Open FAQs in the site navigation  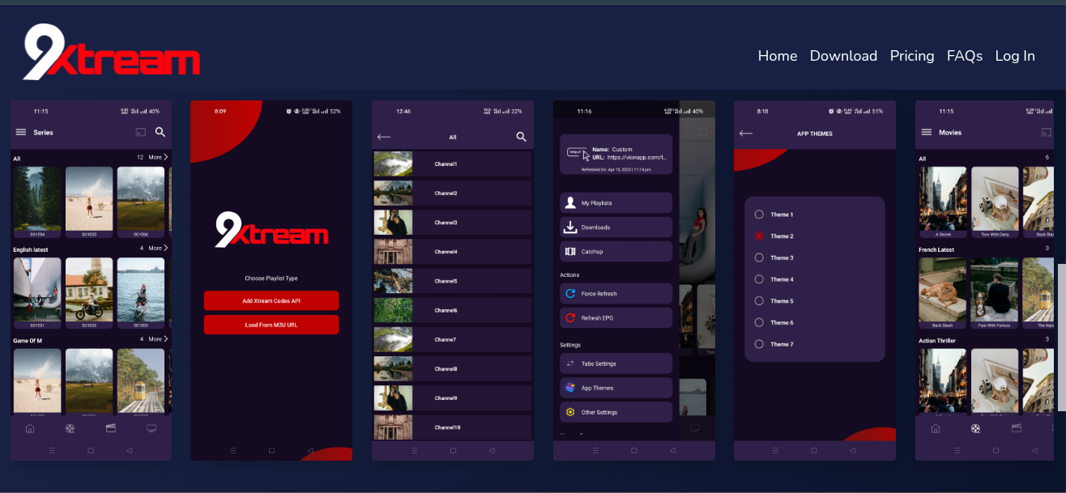[x=965, y=56]
